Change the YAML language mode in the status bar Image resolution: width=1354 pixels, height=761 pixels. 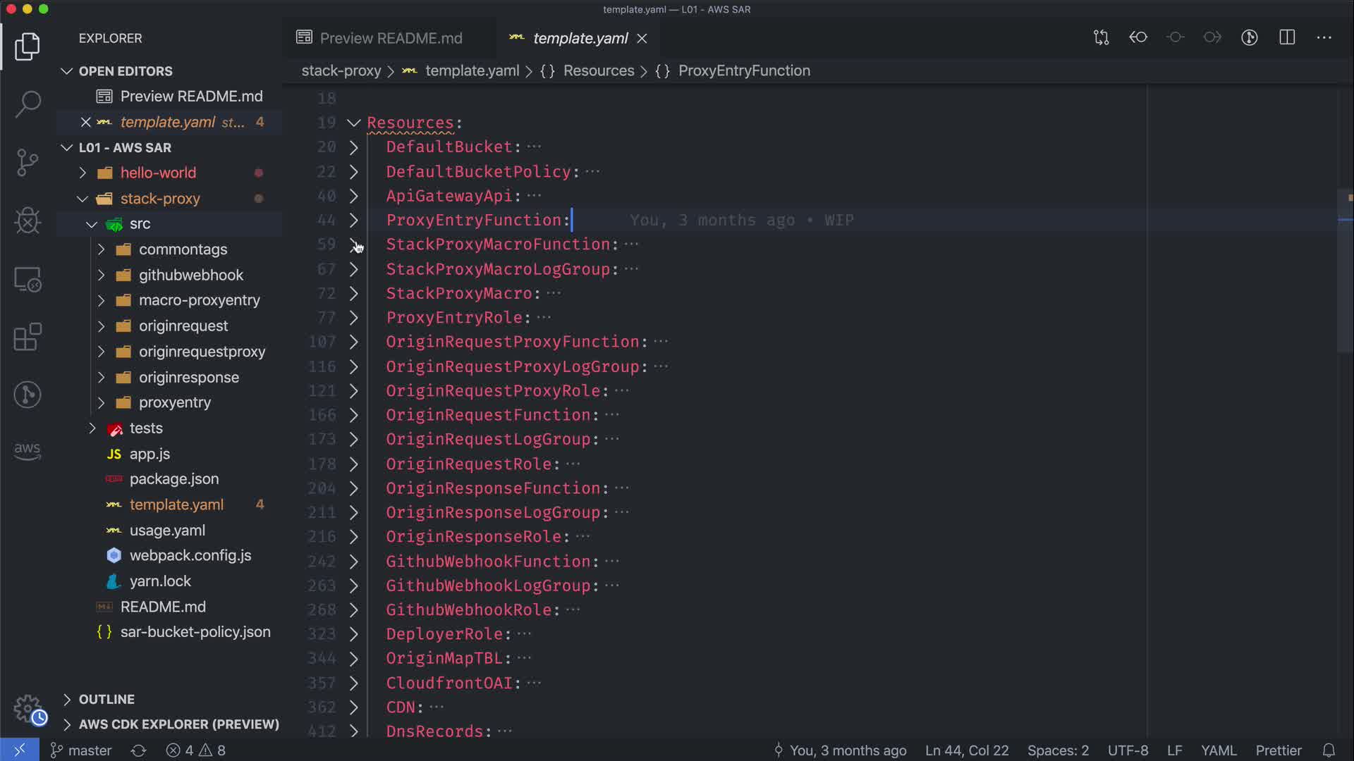coord(1218,750)
